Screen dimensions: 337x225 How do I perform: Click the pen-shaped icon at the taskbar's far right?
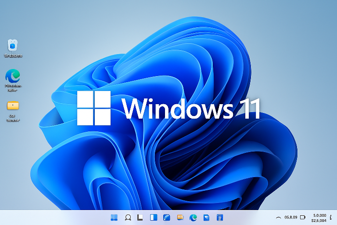pos(331,217)
